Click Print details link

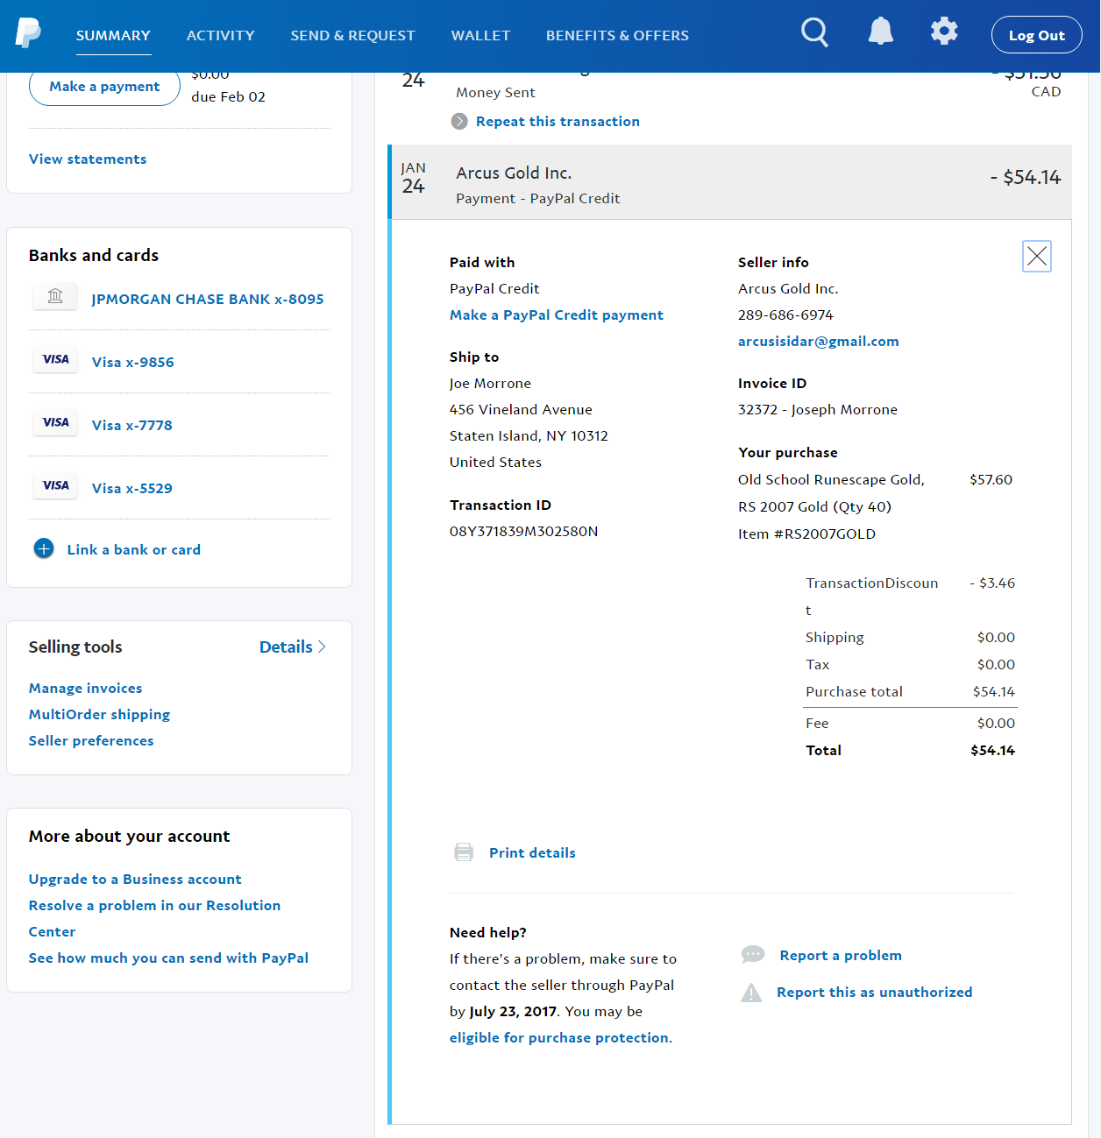pos(532,853)
